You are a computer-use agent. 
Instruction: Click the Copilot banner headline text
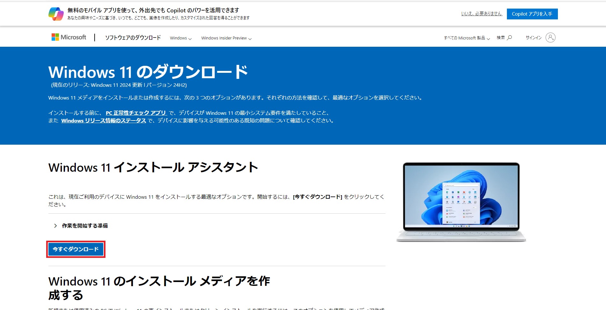point(153,10)
